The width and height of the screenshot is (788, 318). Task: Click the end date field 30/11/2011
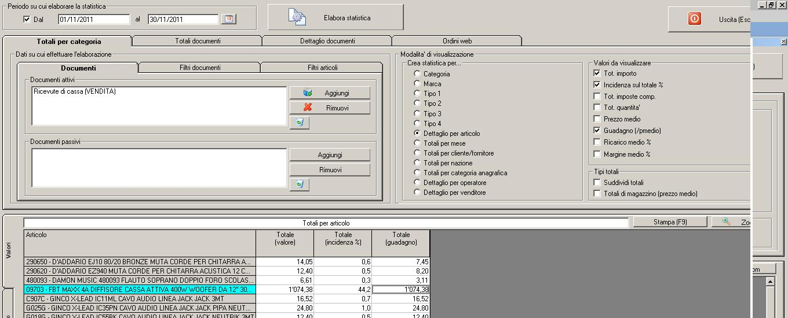click(183, 19)
